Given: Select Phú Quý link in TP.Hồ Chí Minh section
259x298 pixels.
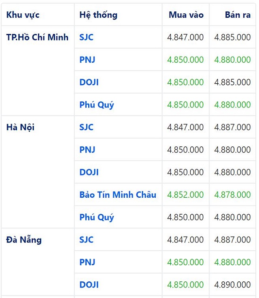Looking at the screenshot, I should click(97, 105).
